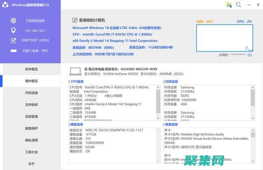Click up arrow in CPU信息 scrollbar
This screenshot has width=263, height=170.
point(158,87)
